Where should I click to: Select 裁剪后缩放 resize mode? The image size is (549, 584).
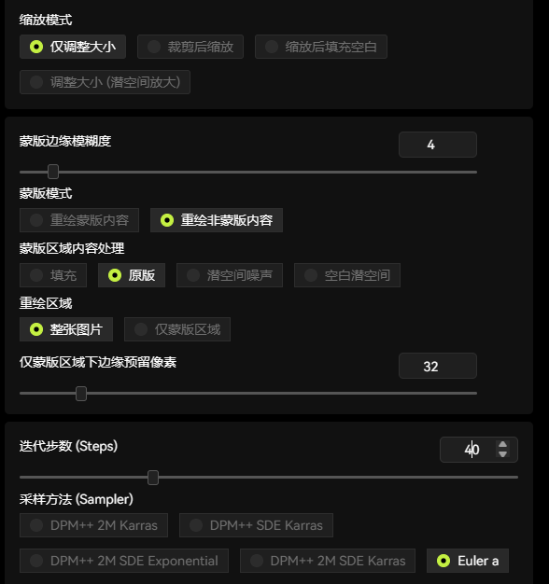pos(190,47)
